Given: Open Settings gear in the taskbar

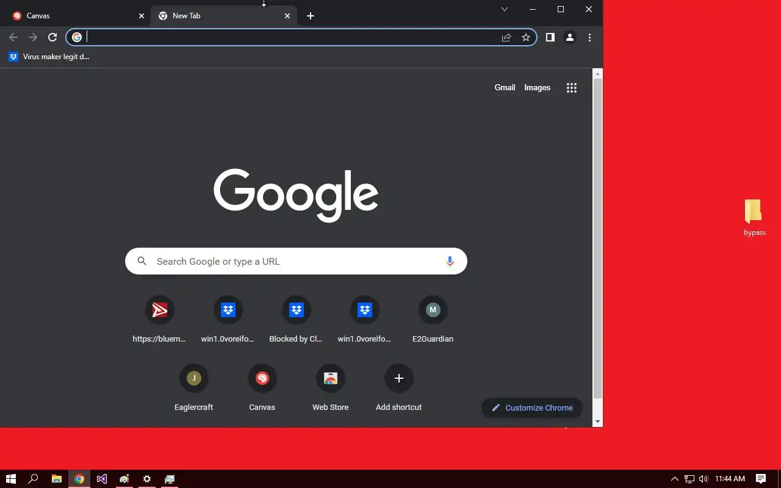Looking at the screenshot, I should point(147,479).
